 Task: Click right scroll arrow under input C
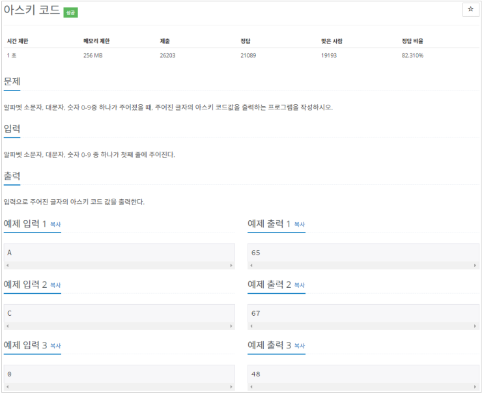231,326
